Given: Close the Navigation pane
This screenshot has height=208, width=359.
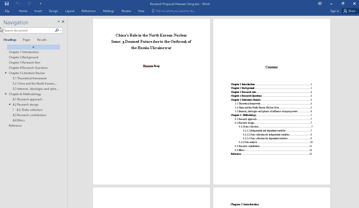Looking at the screenshot, I should point(63,21).
